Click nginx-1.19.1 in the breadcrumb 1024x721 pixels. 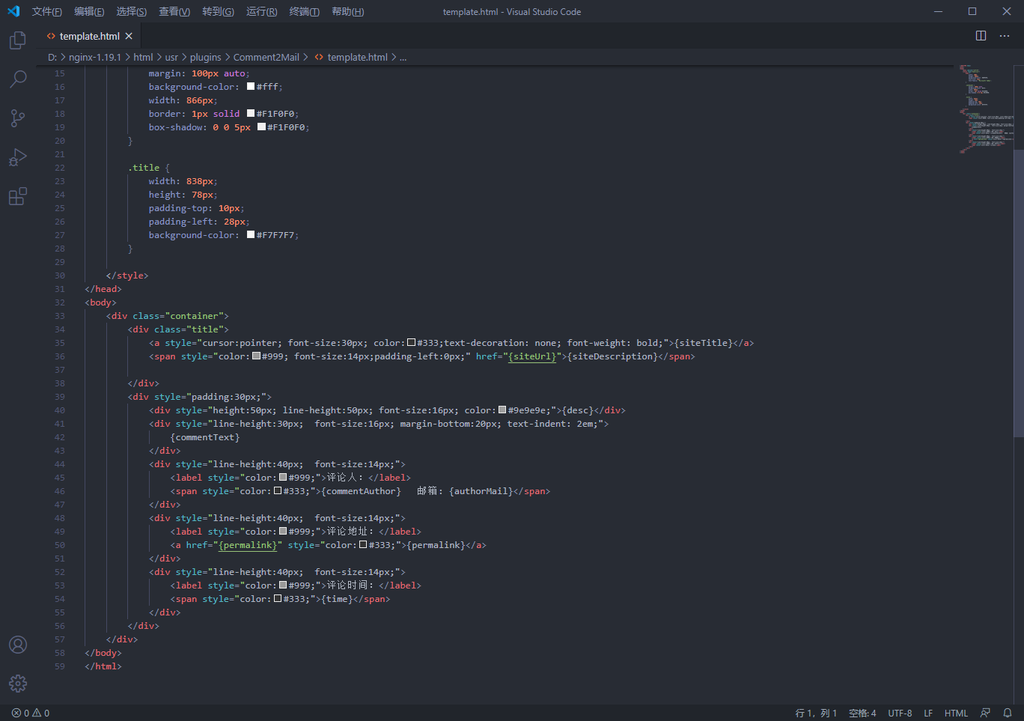pyautogui.click(x=95, y=57)
